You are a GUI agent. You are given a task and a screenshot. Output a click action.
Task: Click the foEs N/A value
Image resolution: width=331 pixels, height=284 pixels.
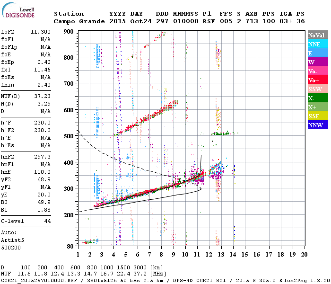45,77
